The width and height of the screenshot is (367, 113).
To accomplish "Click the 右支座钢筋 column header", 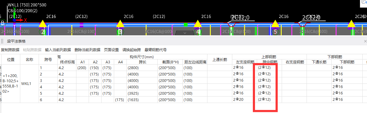I will [x=294, y=62].
